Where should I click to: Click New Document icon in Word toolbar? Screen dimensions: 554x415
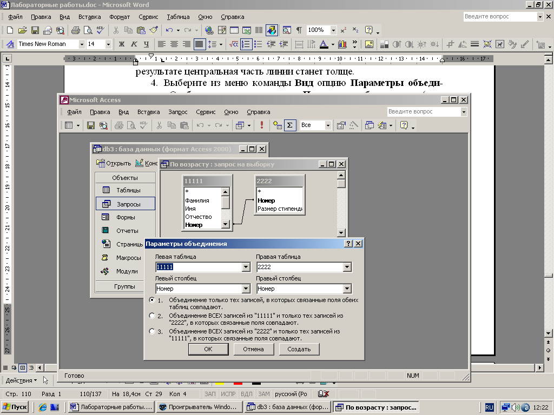tap(10, 30)
